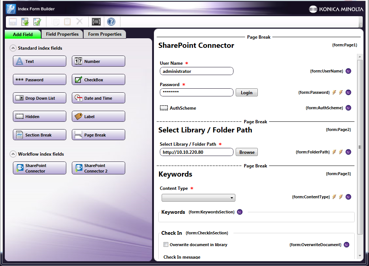This screenshot has width=369, height=266.
Task: Click the User Name input field
Action: 197,71
